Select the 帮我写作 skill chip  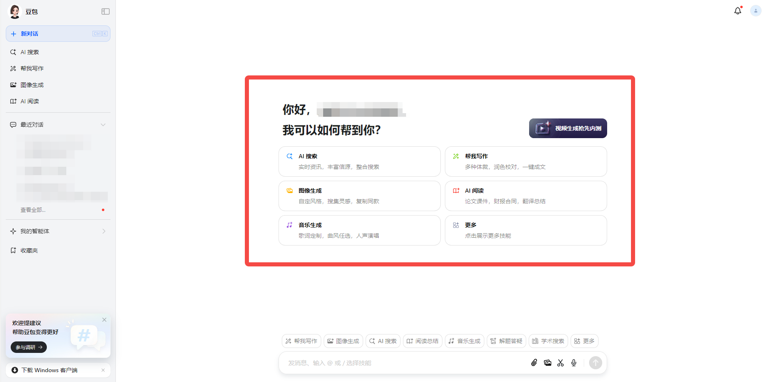tap(302, 341)
